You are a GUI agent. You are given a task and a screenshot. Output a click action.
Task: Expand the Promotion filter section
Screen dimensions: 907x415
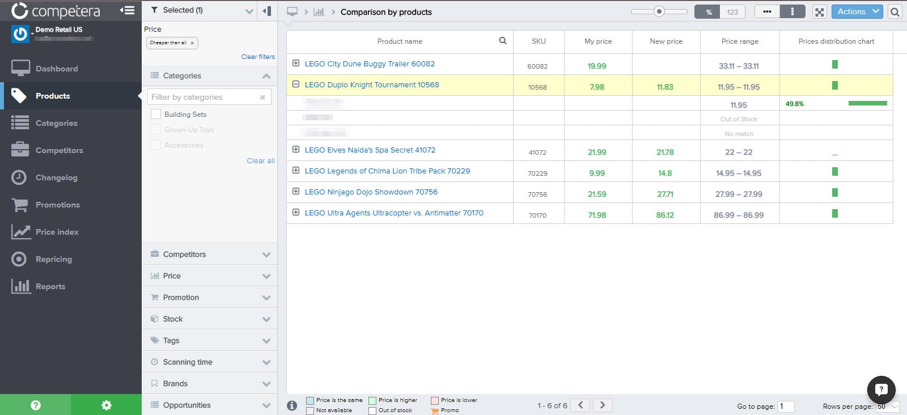[x=209, y=297]
